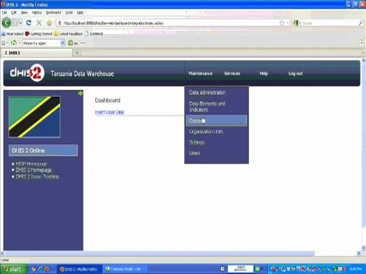Click the small page icon at add-on toolbar start

(3, 43)
